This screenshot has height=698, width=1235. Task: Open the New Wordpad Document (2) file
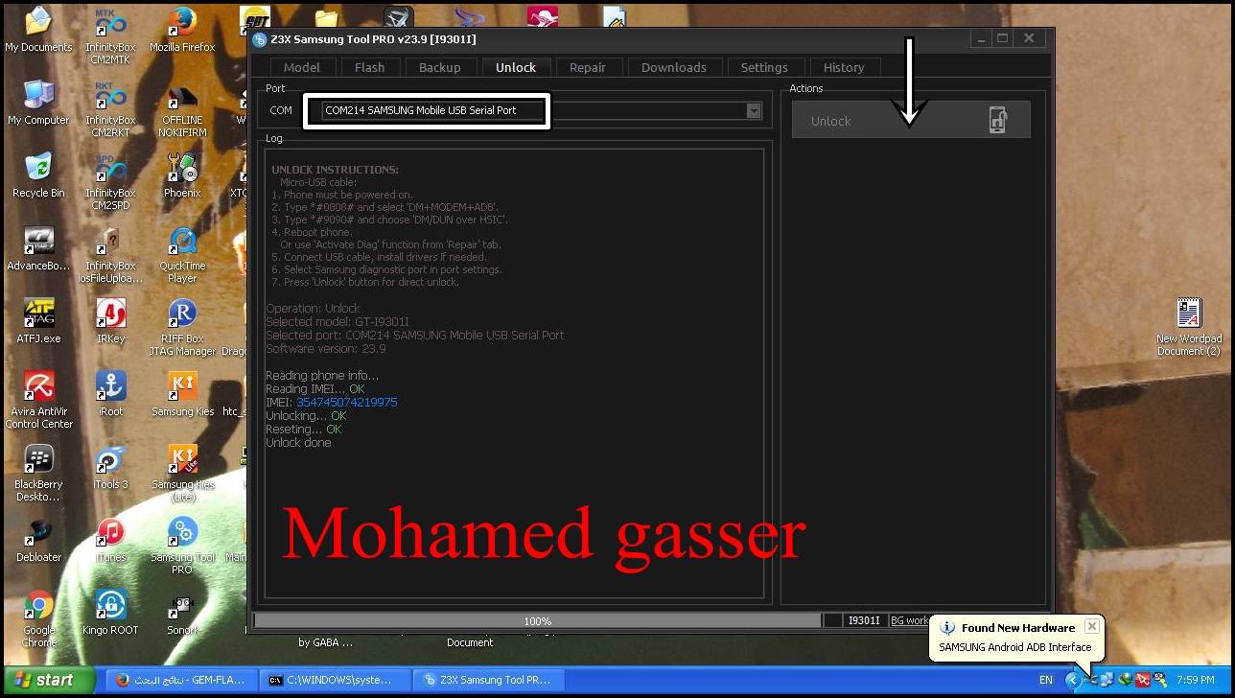1189,326
